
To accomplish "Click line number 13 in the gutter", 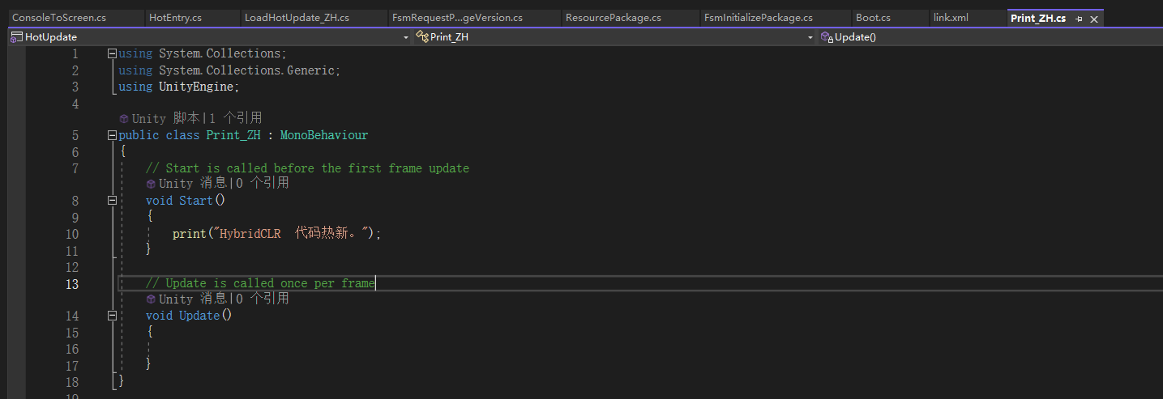I will [x=72, y=284].
